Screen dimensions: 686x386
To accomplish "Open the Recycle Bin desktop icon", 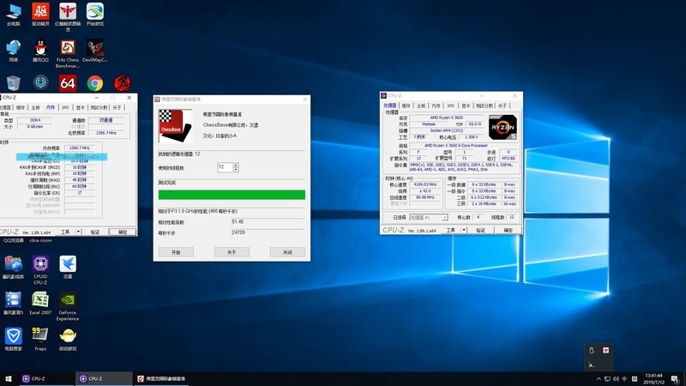I will tap(14, 82).
